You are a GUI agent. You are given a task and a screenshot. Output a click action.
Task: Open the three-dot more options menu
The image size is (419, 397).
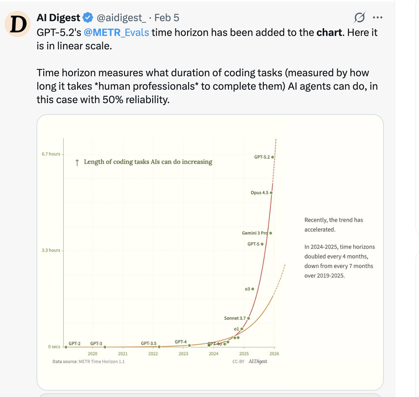pos(377,17)
